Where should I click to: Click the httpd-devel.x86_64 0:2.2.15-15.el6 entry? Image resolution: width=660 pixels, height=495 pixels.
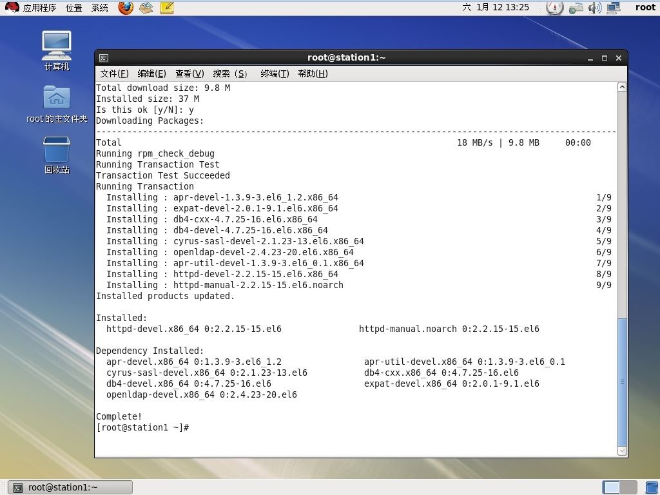pos(194,329)
